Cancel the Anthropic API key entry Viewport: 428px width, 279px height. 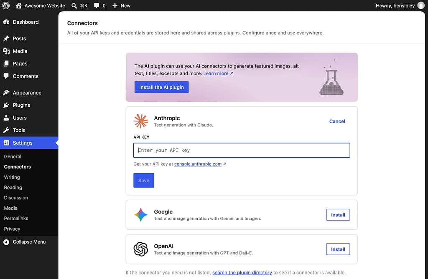point(337,121)
